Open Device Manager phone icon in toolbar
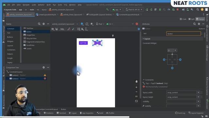The image size is (209, 118). (187, 10)
